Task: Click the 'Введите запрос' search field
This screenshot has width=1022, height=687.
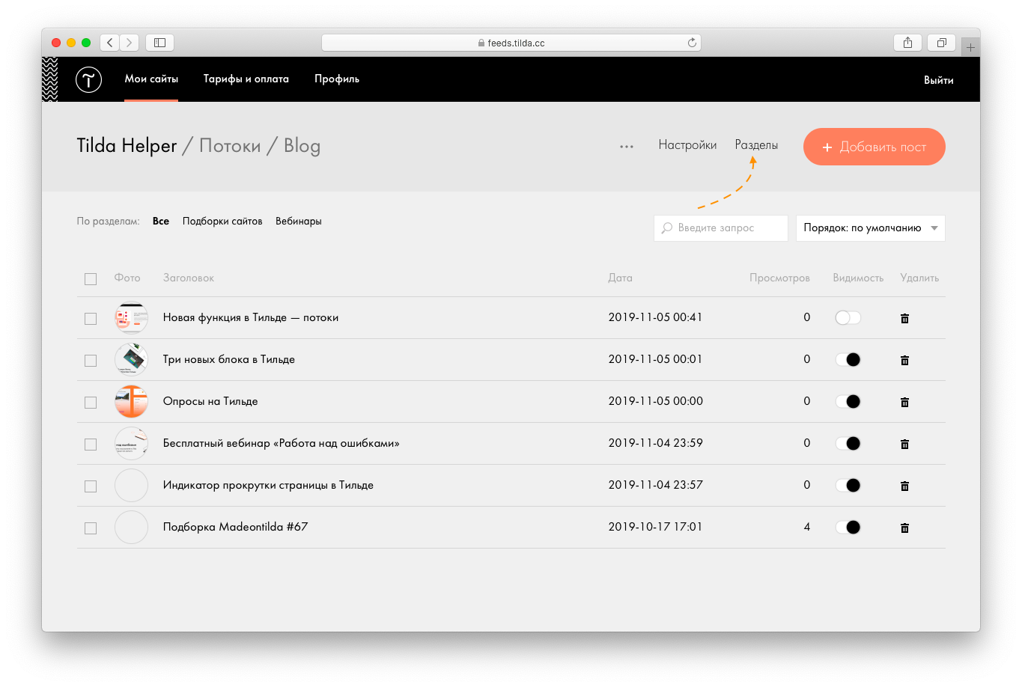Action: tap(721, 228)
